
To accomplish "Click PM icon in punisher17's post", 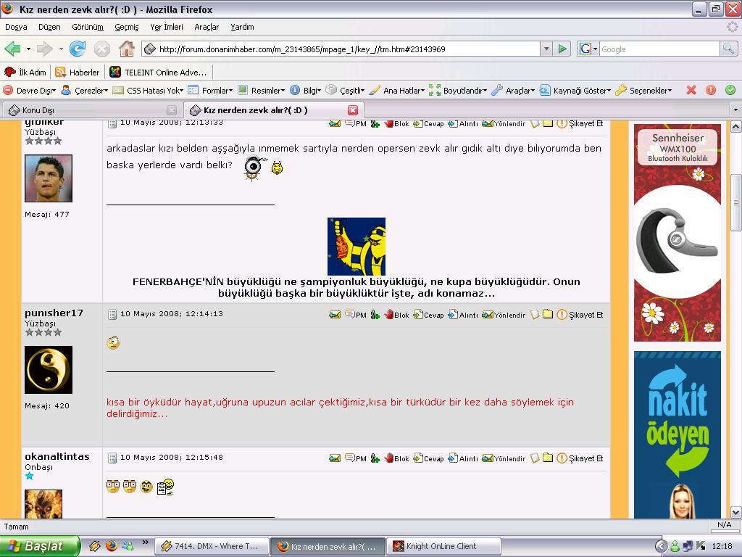I will click(355, 315).
